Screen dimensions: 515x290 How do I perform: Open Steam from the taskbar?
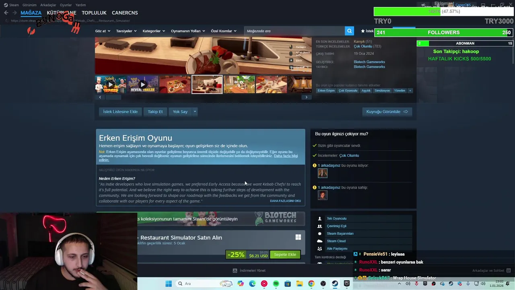pos(335,284)
